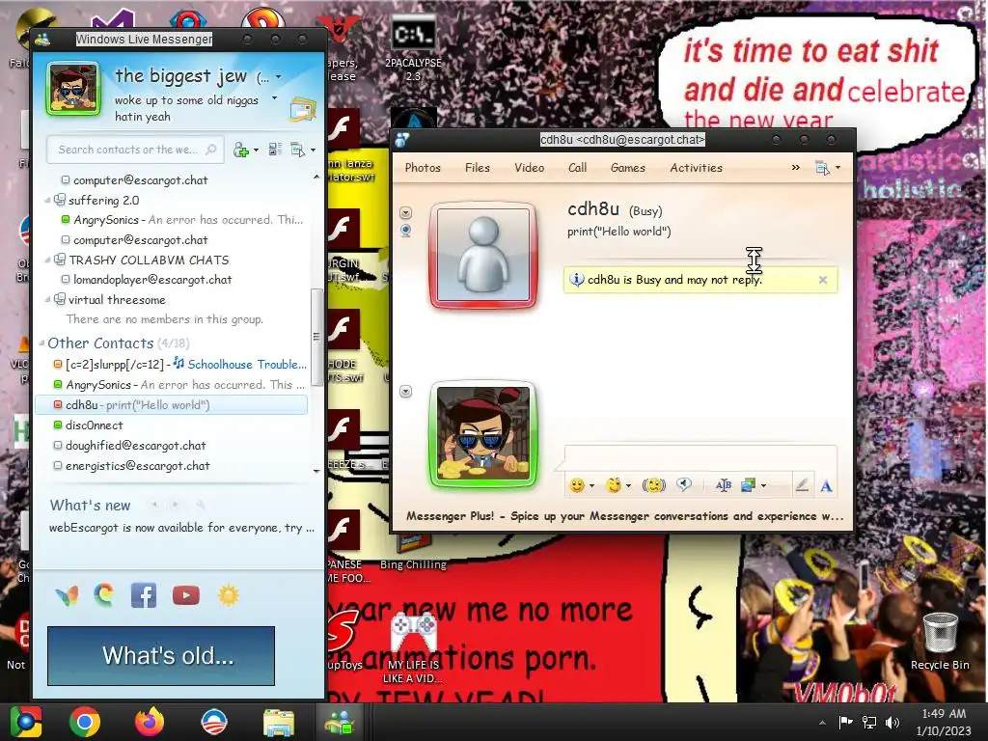Open the contact list layout icon

click(x=275, y=150)
